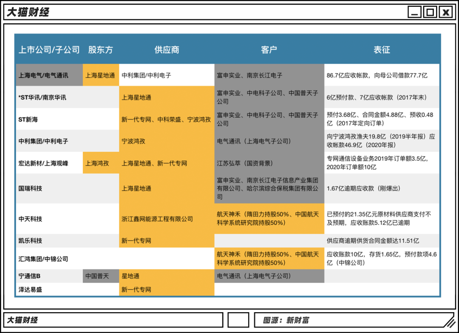The height and width of the screenshot is (333, 459).
Task: Select the 上市公司/子公司 column header
Action: click(49, 50)
